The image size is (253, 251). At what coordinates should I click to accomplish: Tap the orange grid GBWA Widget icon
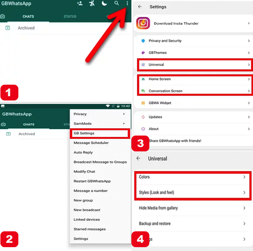(x=143, y=103)
